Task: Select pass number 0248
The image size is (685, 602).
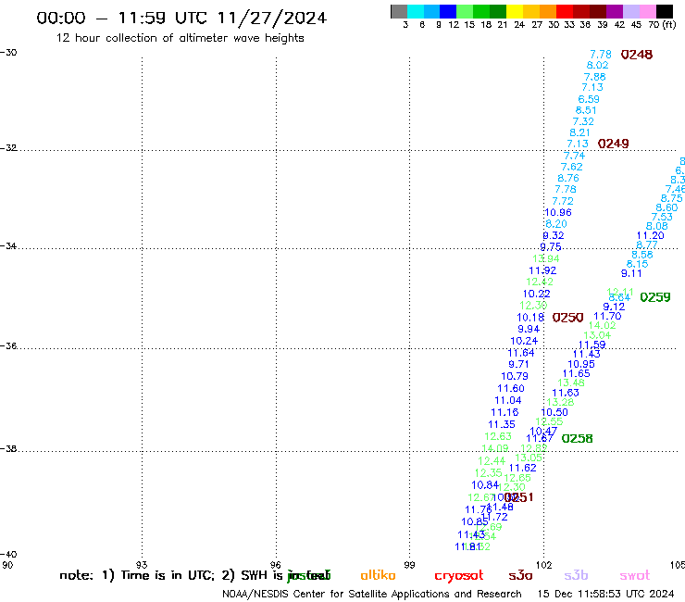Action: [637, 55]
